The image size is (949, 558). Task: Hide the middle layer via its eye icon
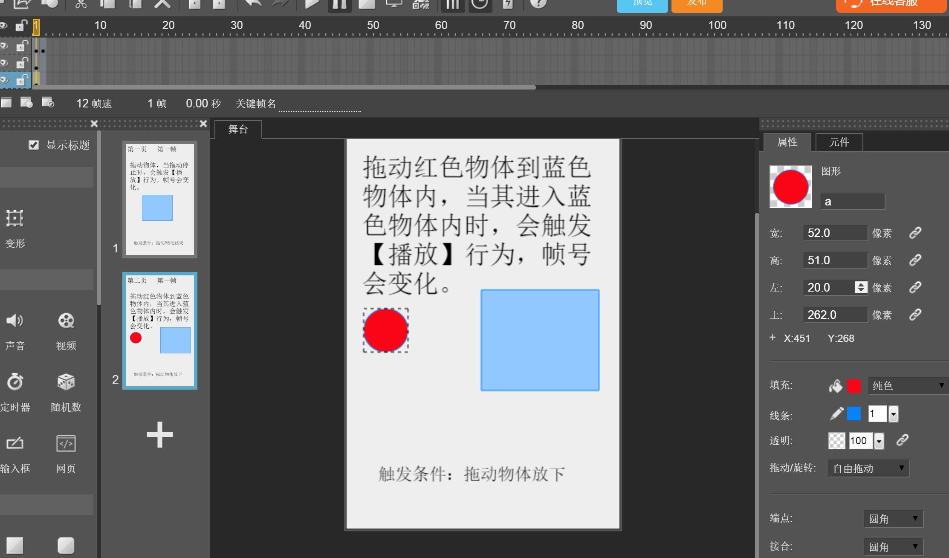coord(4,63)
